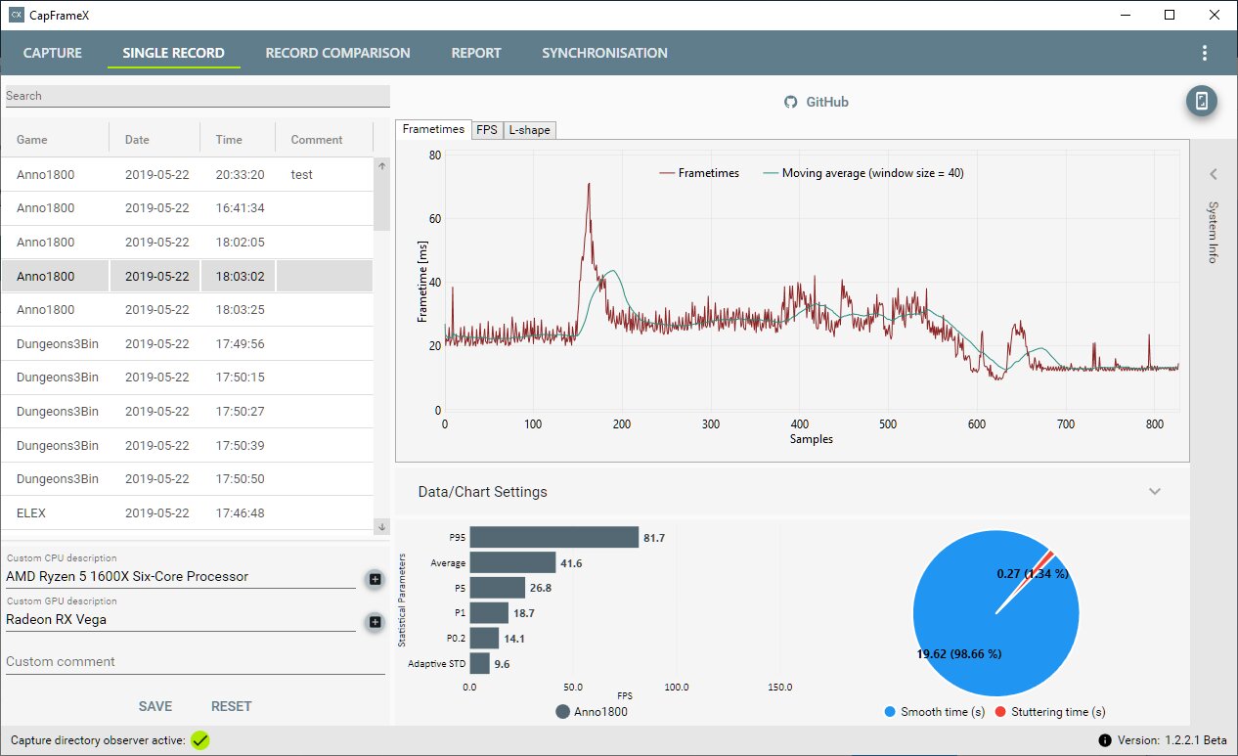1238x756 pixels.
Task: Expand the System Info side panel arrow
Action: [x=1213, y=175]
